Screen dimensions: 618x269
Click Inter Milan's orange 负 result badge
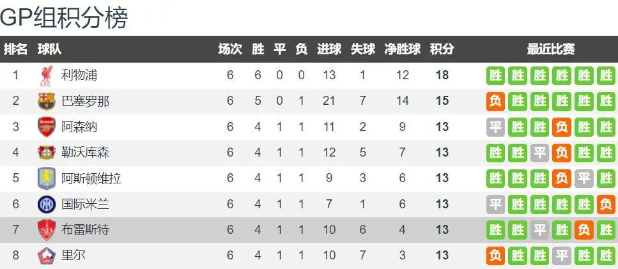(x=606, y=204)
